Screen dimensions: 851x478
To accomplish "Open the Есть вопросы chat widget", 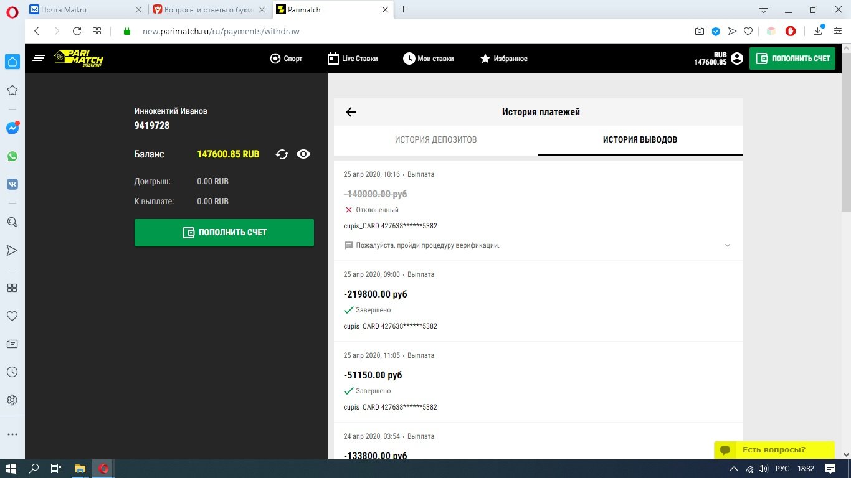I will tap(774, 449).
